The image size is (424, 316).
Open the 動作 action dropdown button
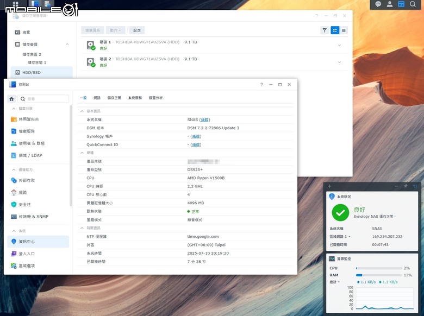pyautogui.click(x=115, y=30)
